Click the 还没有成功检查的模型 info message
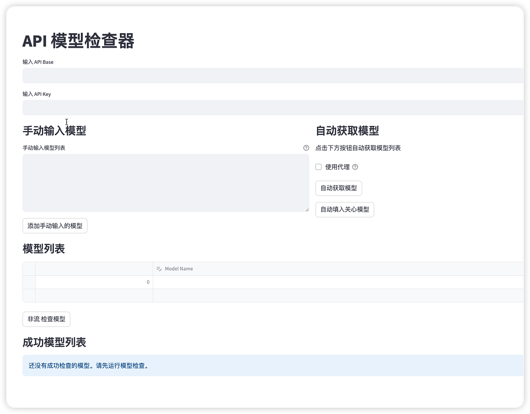The height and width of the screenshot is (414, 530). click(273, 365)
